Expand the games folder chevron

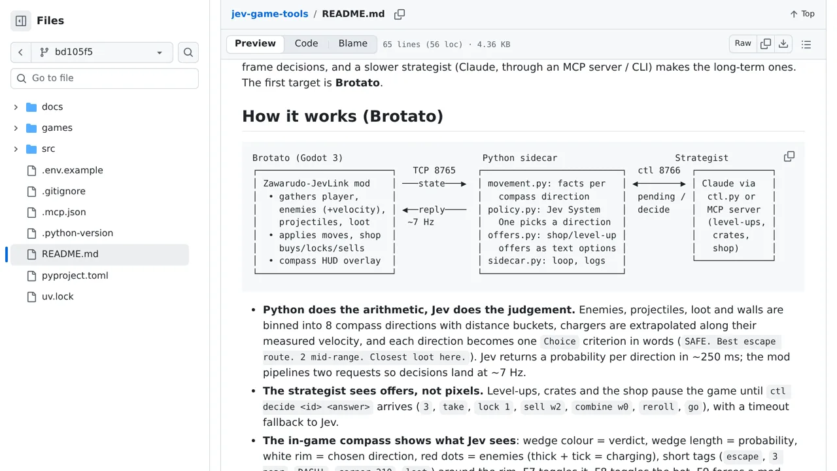click(x=16, y=128)
